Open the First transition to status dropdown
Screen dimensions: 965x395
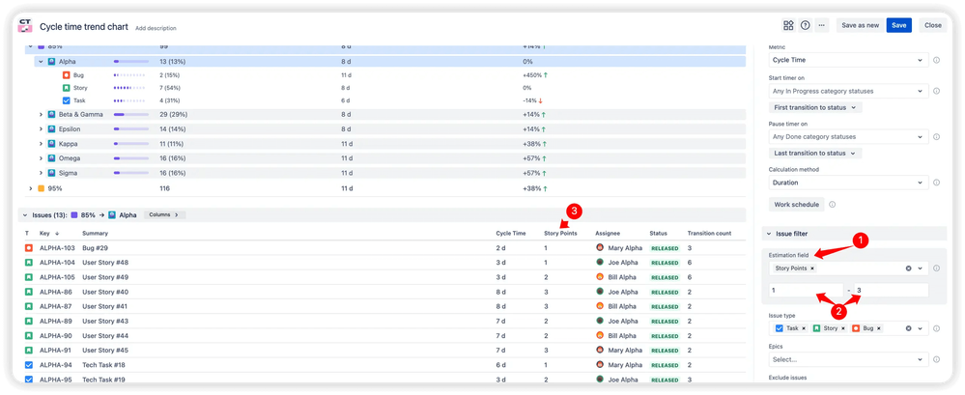(x=815, y=107)
